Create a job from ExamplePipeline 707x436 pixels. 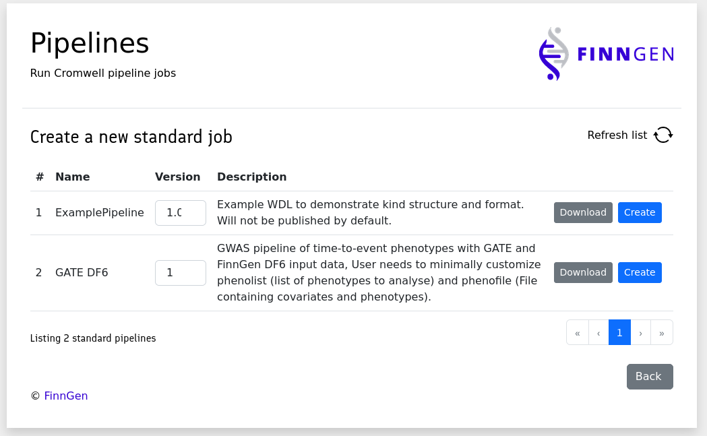640,212
